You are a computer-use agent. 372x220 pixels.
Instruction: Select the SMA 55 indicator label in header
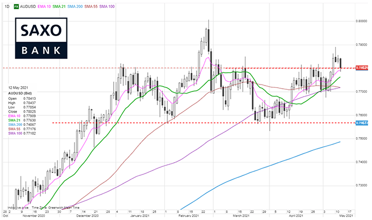91,7
